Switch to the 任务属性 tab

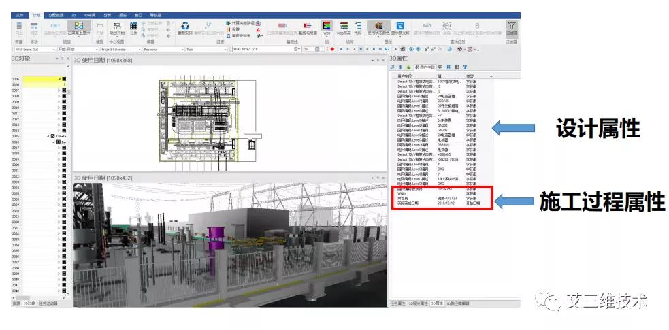pyautogui.click(x=398, y=302)
